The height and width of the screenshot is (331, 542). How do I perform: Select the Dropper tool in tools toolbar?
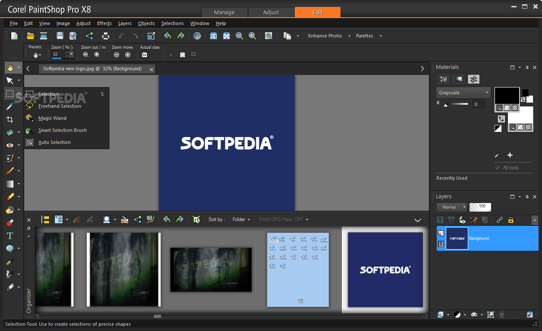tap(10, 106)
